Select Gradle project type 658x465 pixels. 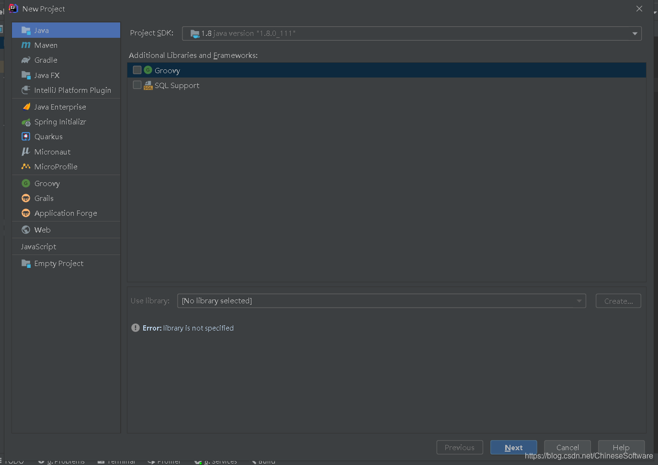point(66,60)
